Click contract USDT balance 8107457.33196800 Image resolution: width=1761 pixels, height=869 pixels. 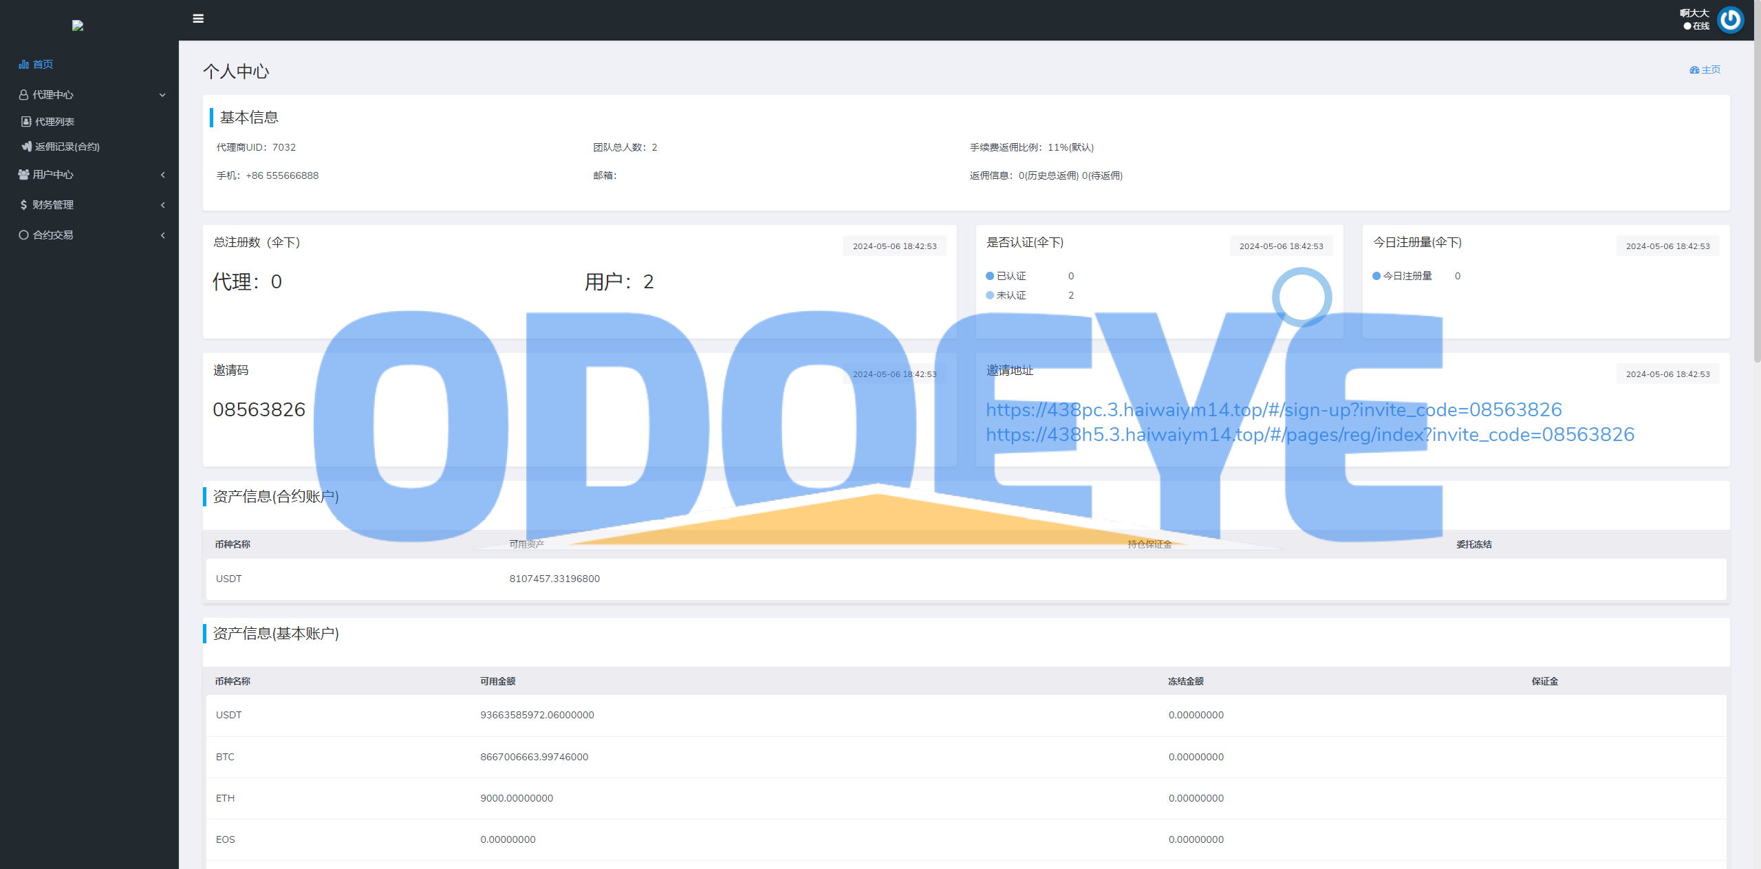tap(554, 579)
